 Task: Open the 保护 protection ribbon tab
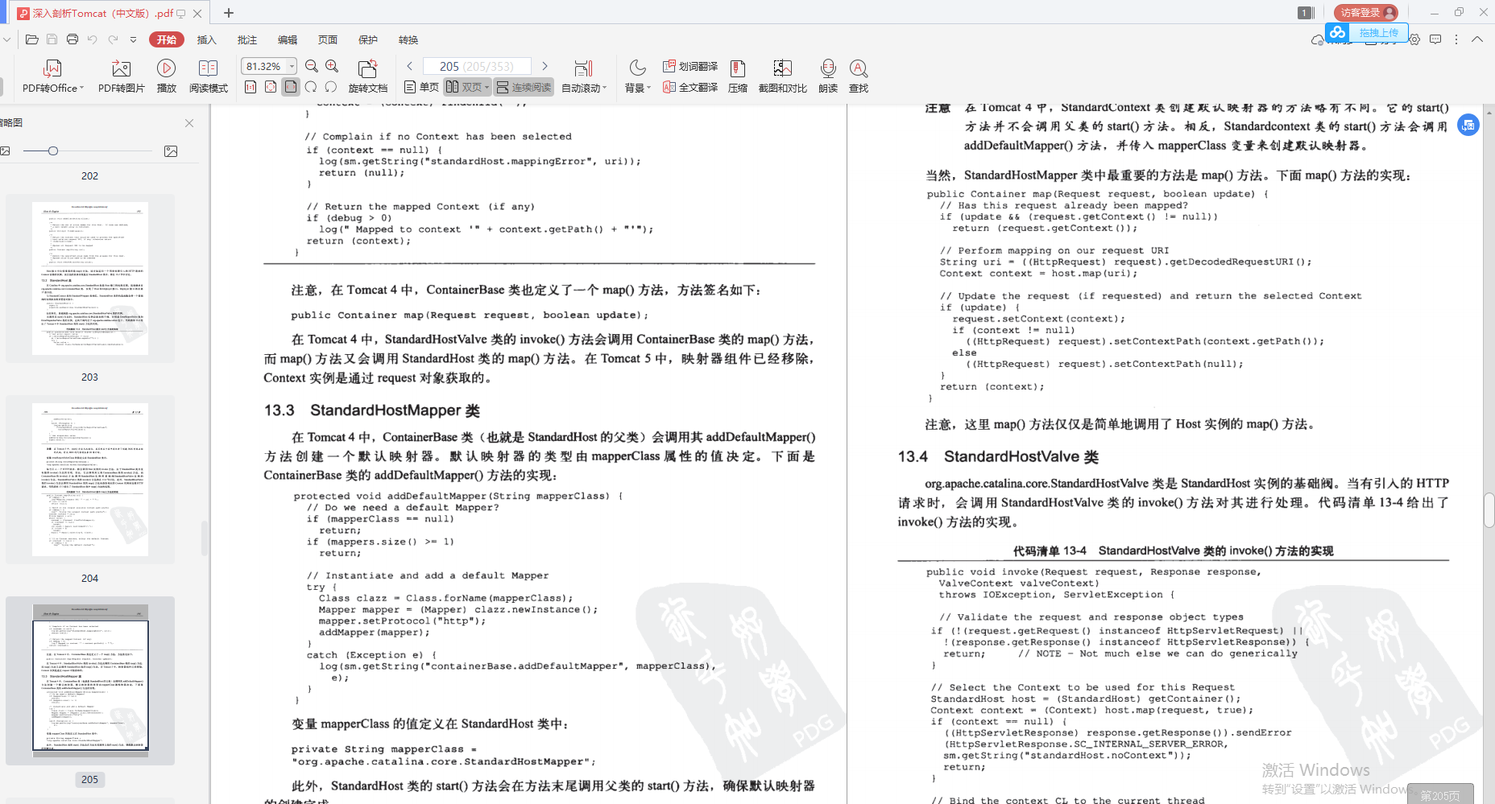coord(367,39)
